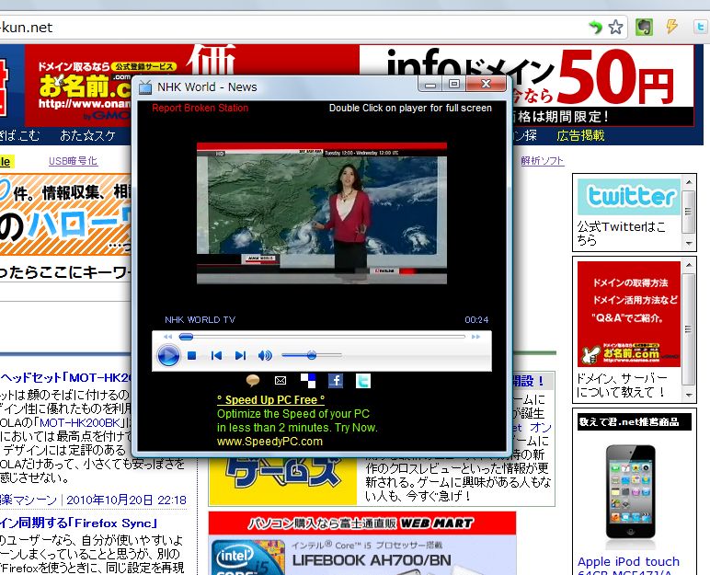Click the rewind arrows on seek bar
This screenshot has width=710, height=575.
[168, 337]
